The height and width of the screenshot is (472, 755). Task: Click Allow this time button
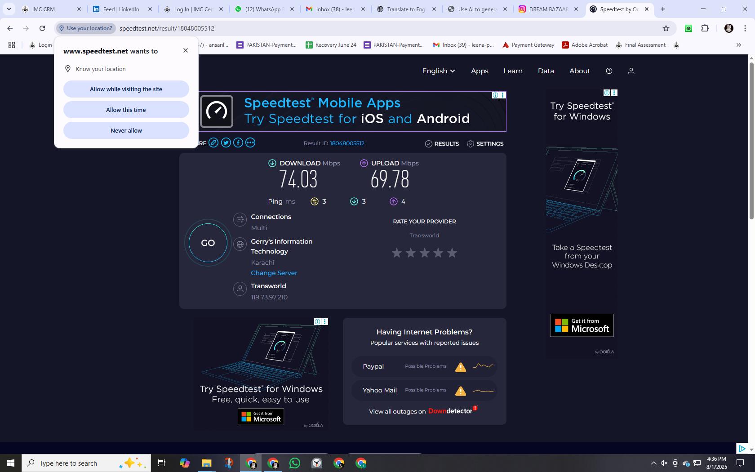tap(126, 110)
